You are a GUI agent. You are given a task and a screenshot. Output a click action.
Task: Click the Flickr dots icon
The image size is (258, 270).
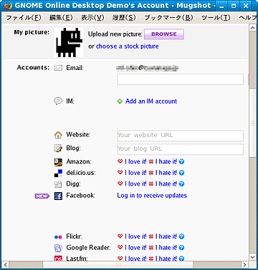pyautogui.click(x=58, y=237)
